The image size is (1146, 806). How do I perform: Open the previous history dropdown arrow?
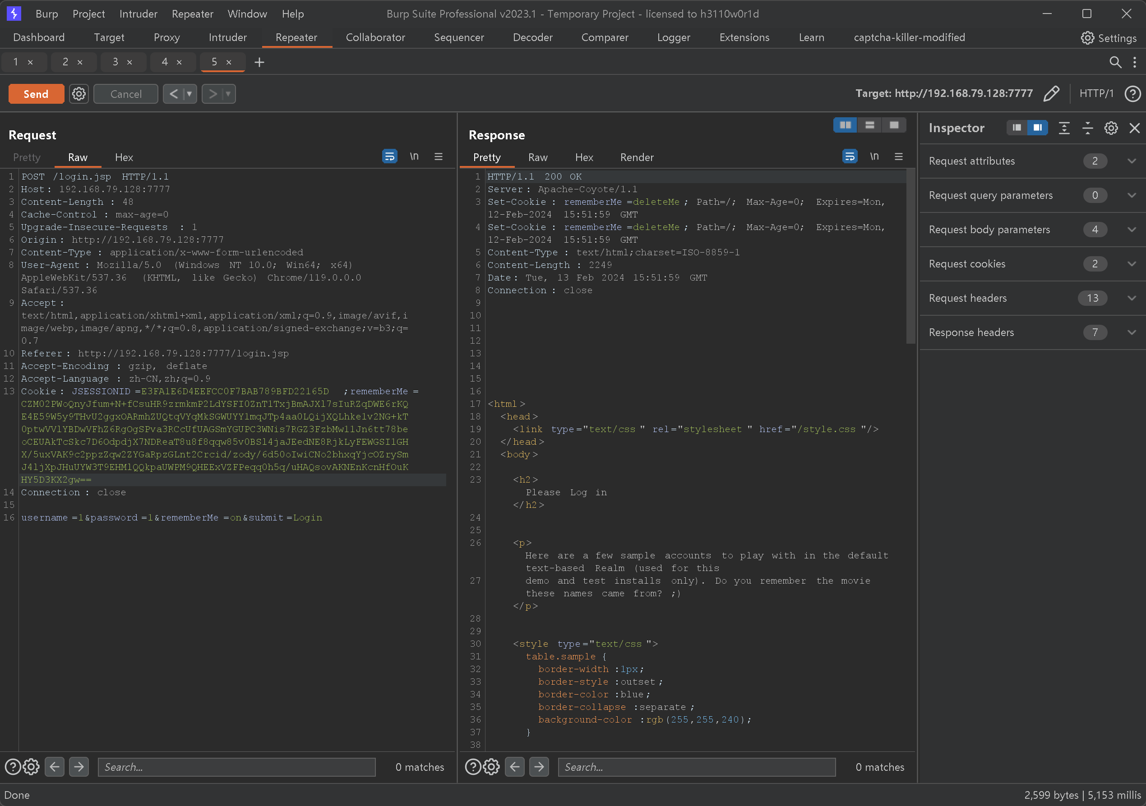point(189,94)
